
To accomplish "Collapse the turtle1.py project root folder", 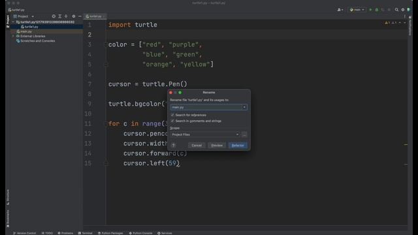I will (x=13, y=22).
